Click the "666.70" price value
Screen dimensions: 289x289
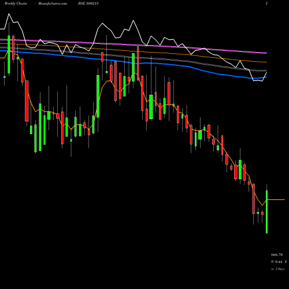[277, 255]
